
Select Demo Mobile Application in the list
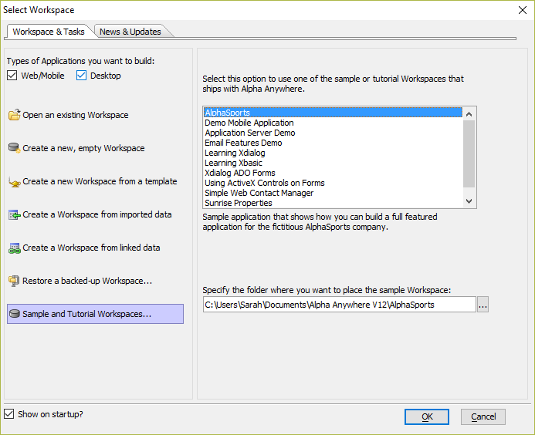(x=333, y=123)
